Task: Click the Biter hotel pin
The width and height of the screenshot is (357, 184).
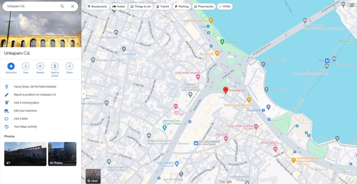Action: click(176, 106)
